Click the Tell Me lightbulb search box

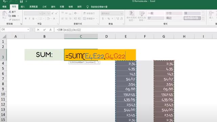click(97, 7)
